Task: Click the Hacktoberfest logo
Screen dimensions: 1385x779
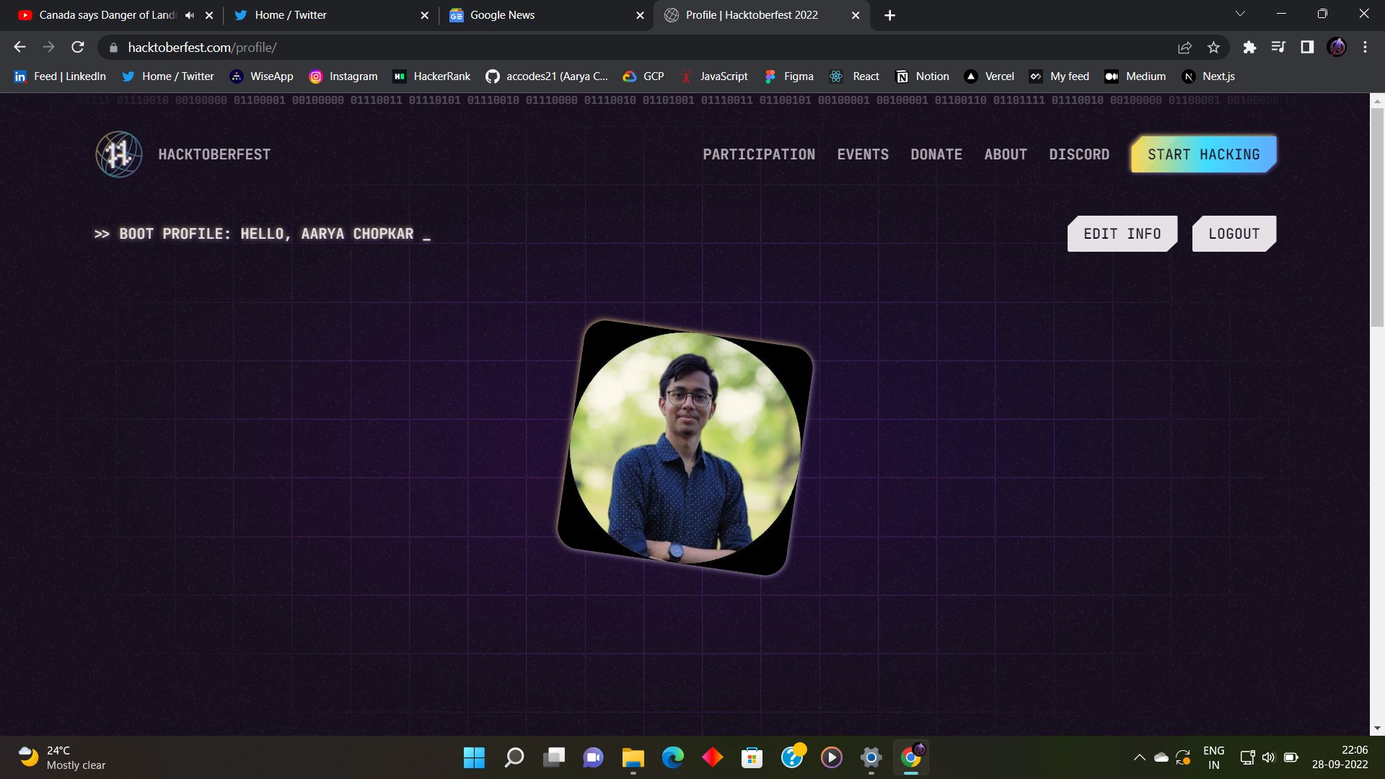Action: 118,154
